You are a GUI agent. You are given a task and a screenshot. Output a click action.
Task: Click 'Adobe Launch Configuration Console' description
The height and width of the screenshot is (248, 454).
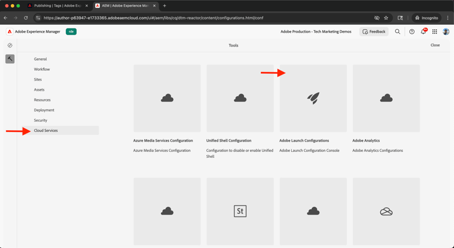point(309,151)
